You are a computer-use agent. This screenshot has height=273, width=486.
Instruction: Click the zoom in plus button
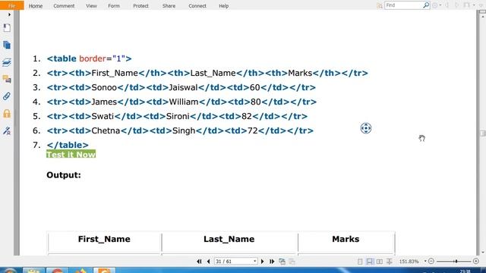(x=476, y=262)
